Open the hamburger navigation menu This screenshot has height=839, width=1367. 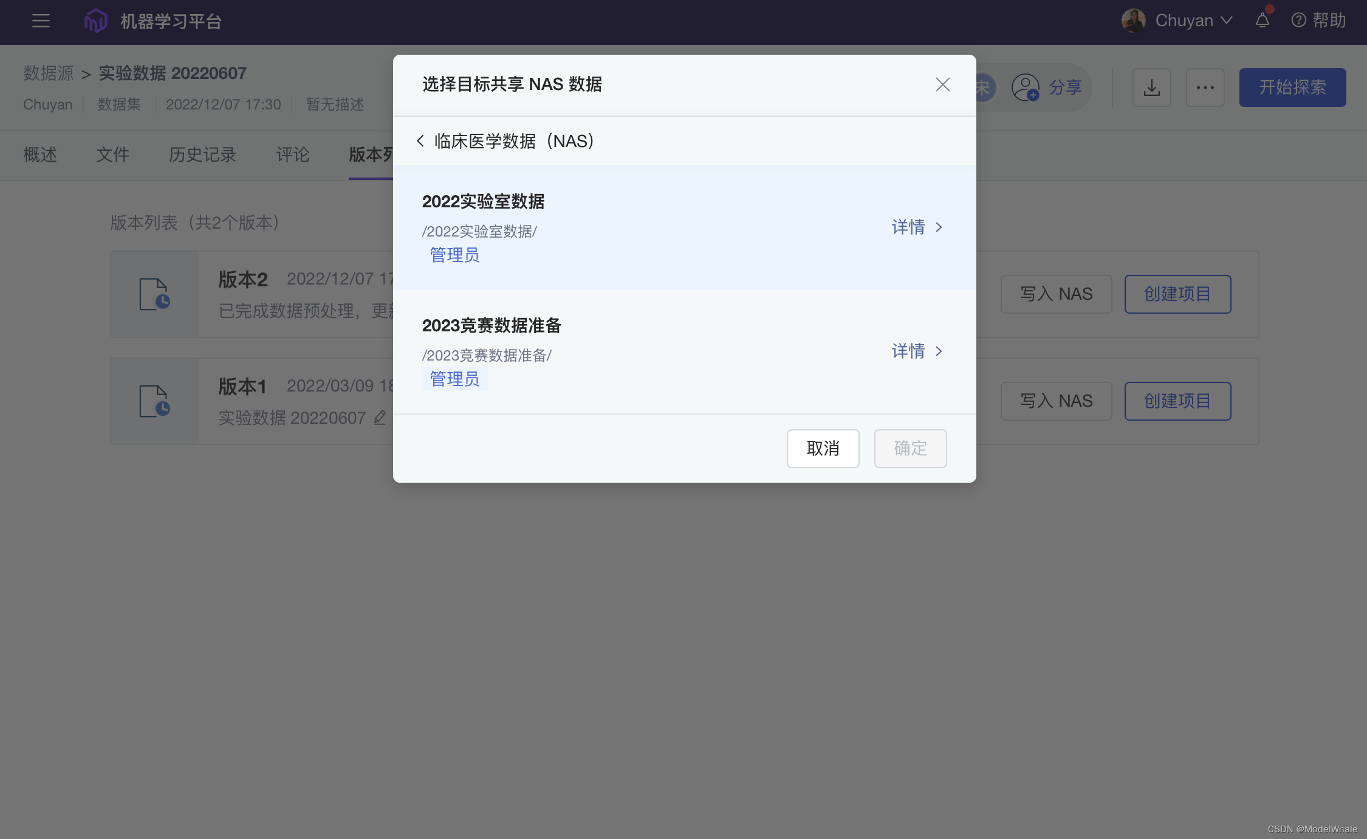coord(41,21)
